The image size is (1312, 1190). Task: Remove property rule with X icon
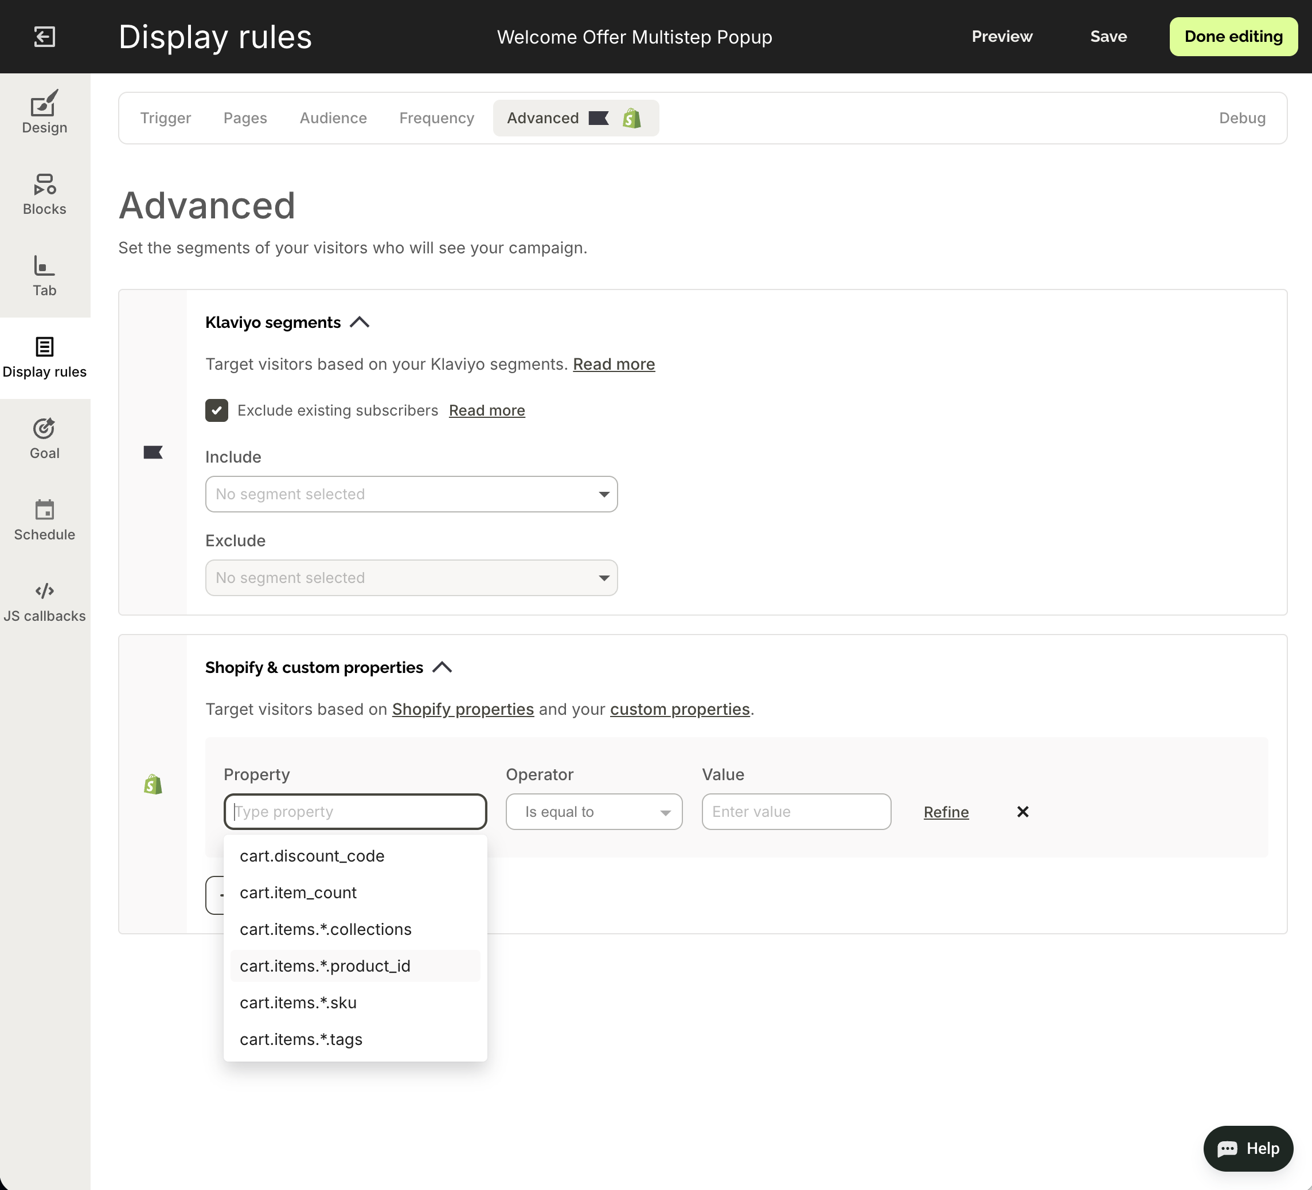click(1022, 811)
